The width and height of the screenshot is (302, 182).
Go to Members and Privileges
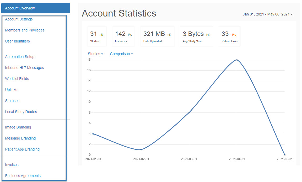(x=25, y=30)
